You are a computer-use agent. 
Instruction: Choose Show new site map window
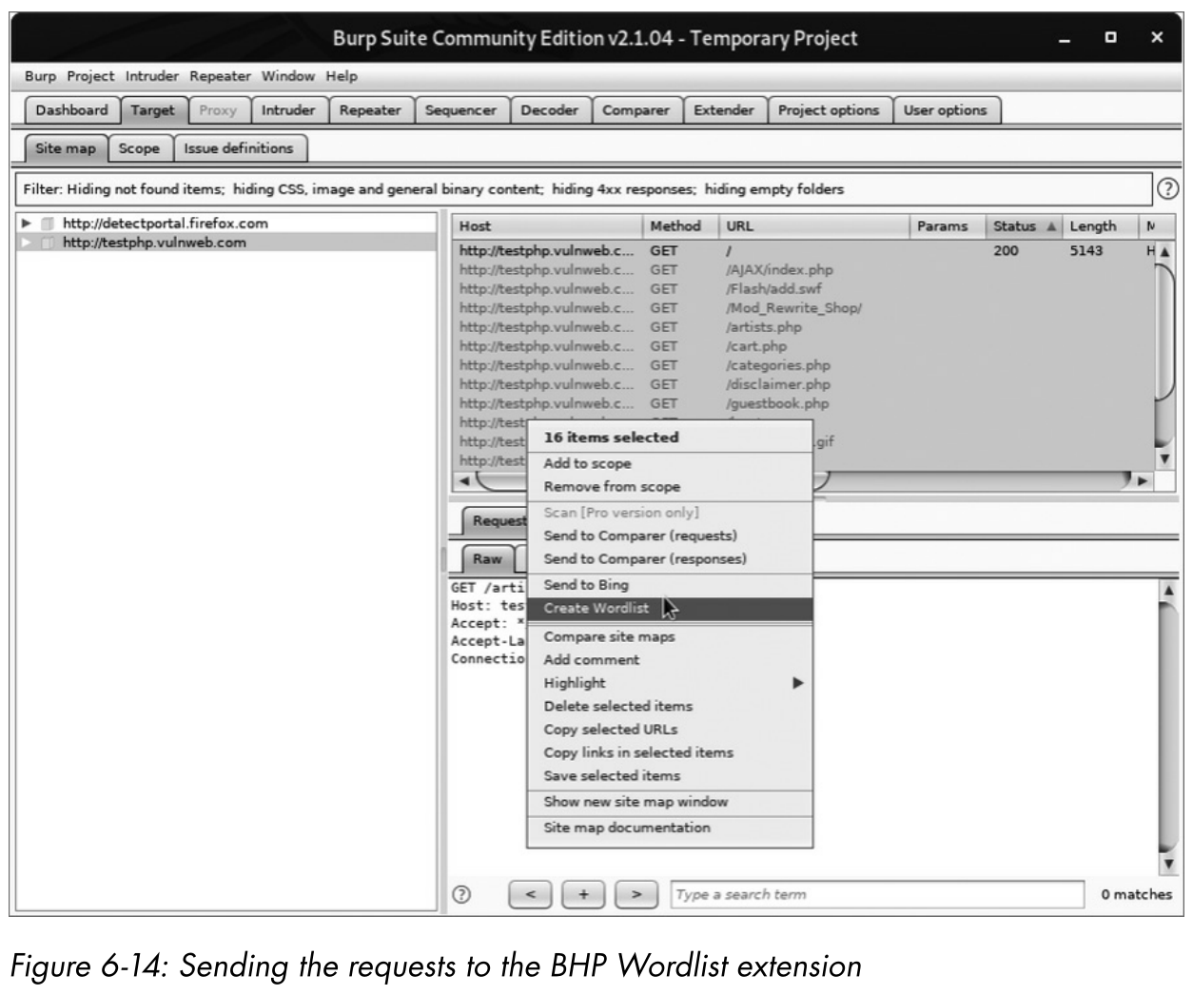(670, 802)
